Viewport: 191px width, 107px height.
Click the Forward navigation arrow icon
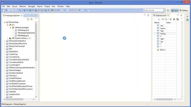pyautogui.click(x=82, y=10)
